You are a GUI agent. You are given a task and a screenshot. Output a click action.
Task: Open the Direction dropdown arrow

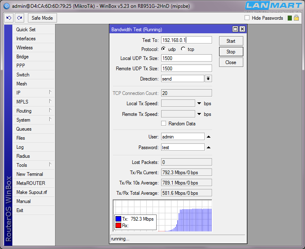point(208,79)
